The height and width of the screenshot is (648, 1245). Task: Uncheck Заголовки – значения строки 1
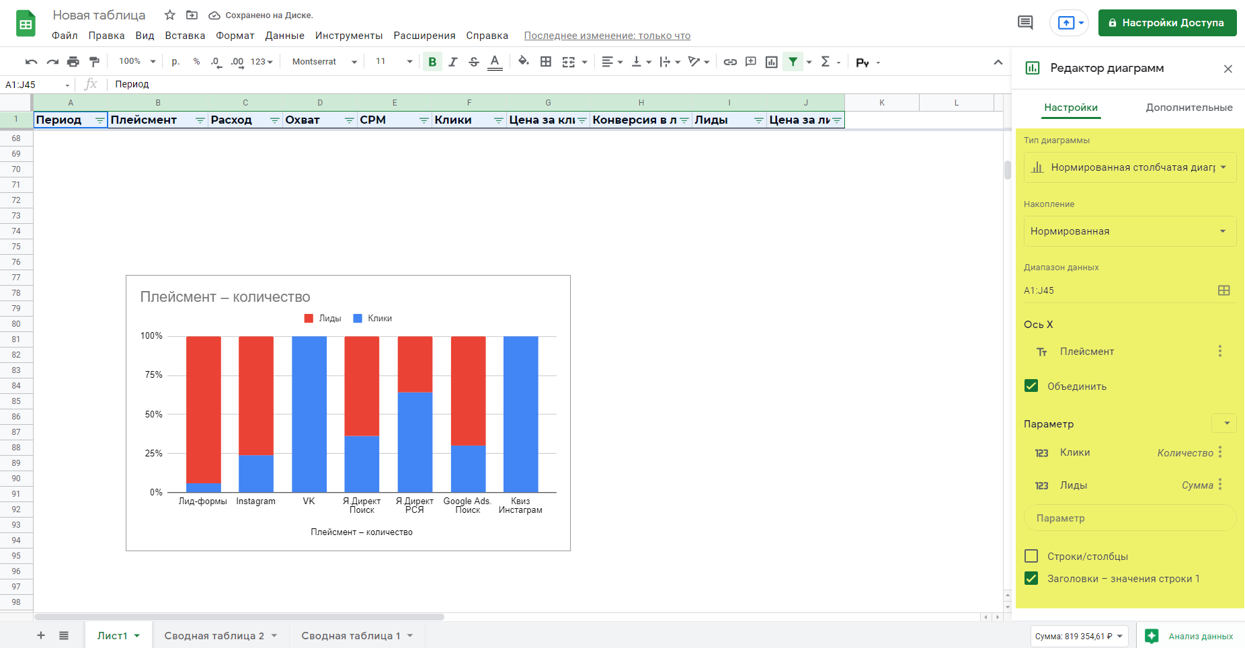pos(1031,578)
